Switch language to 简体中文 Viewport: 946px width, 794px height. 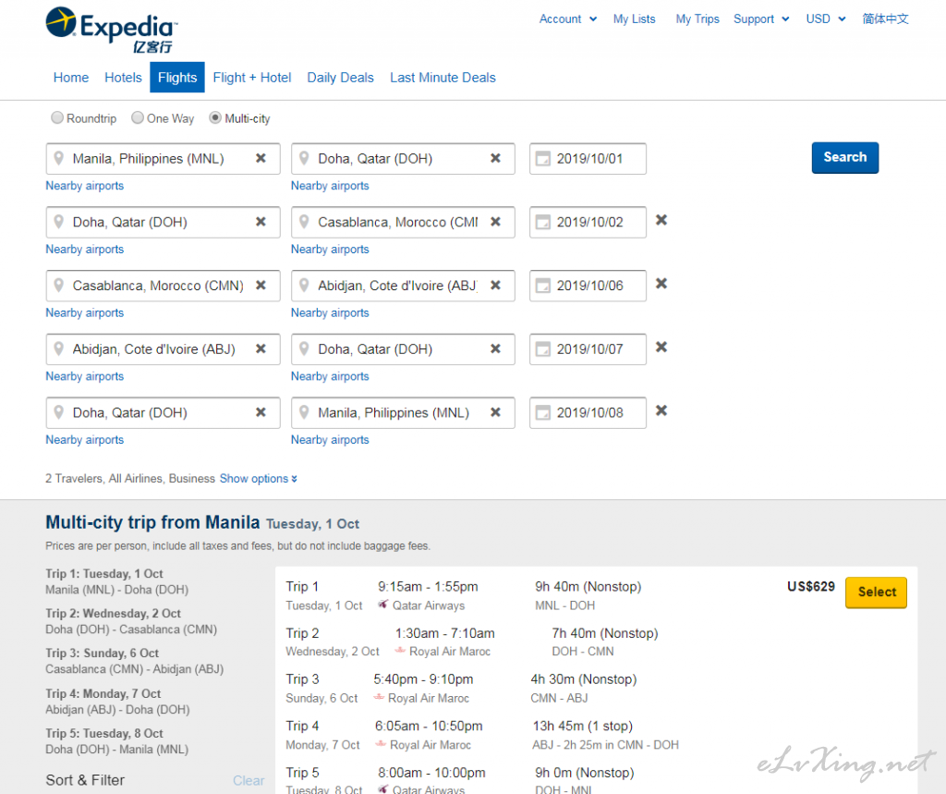tap(885, 18)
